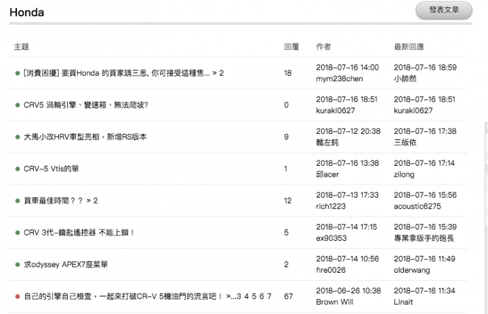Viewport: 488px width, 314px height.
Task: Jump to page 3 of CR-V 5機油門 thread
Action: tap(239, 296)
